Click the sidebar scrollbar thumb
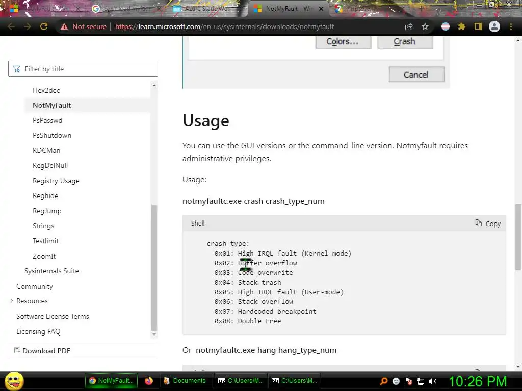 (x=154, y=268)
